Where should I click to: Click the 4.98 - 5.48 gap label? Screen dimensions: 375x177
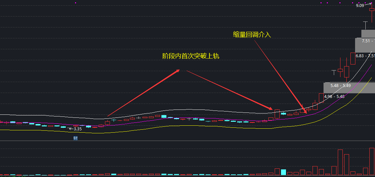tap(334, 97)
